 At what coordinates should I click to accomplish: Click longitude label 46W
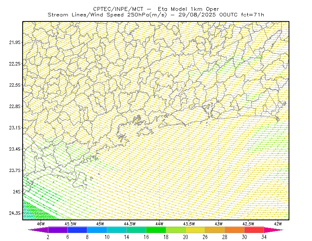[41, 224]
